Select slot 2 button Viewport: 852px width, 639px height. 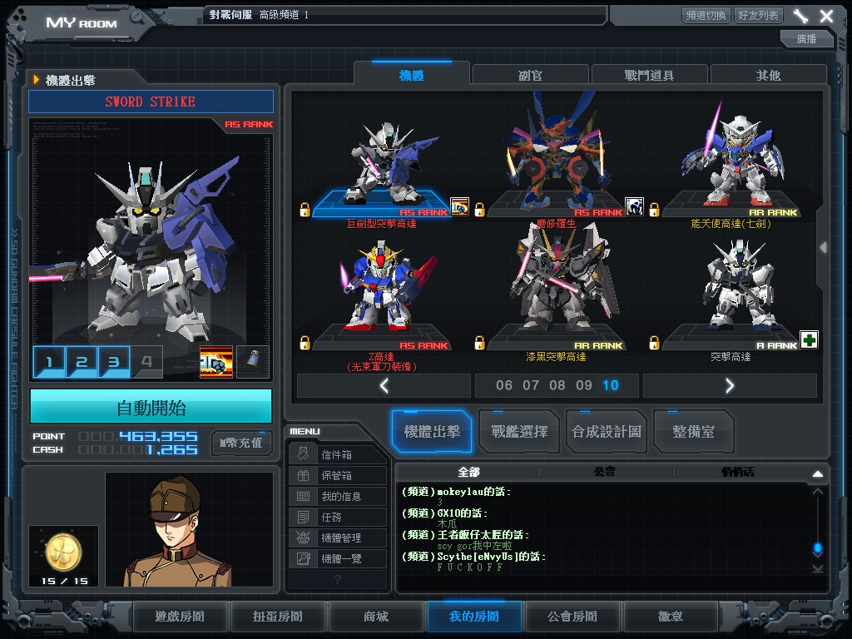pos(82,361)
